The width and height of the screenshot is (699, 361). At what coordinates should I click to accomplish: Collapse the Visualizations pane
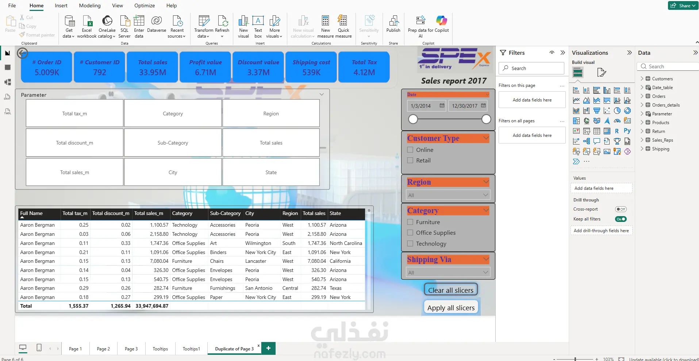pos(629,53)
